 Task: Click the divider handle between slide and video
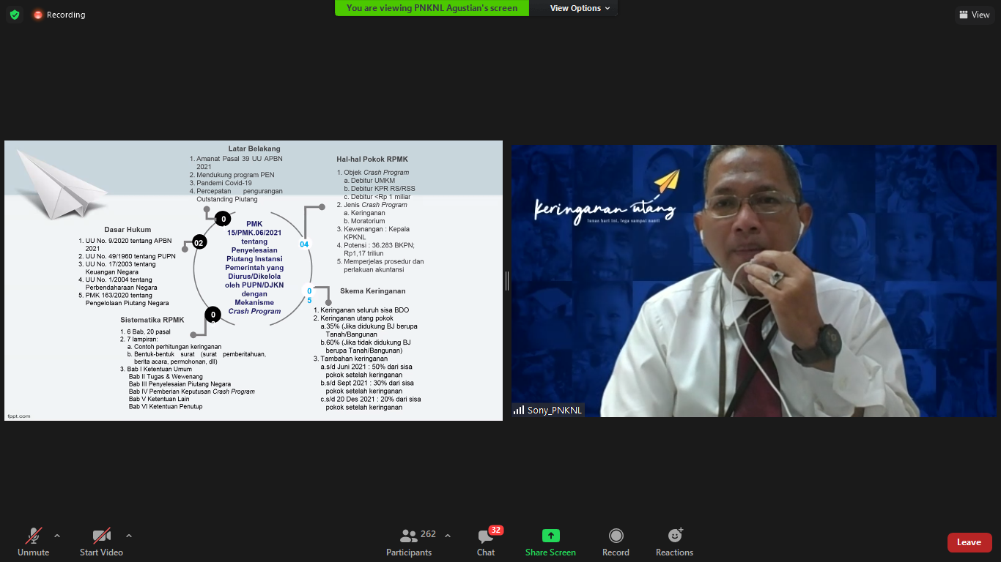pyautogui.click(x=506, y=281)
